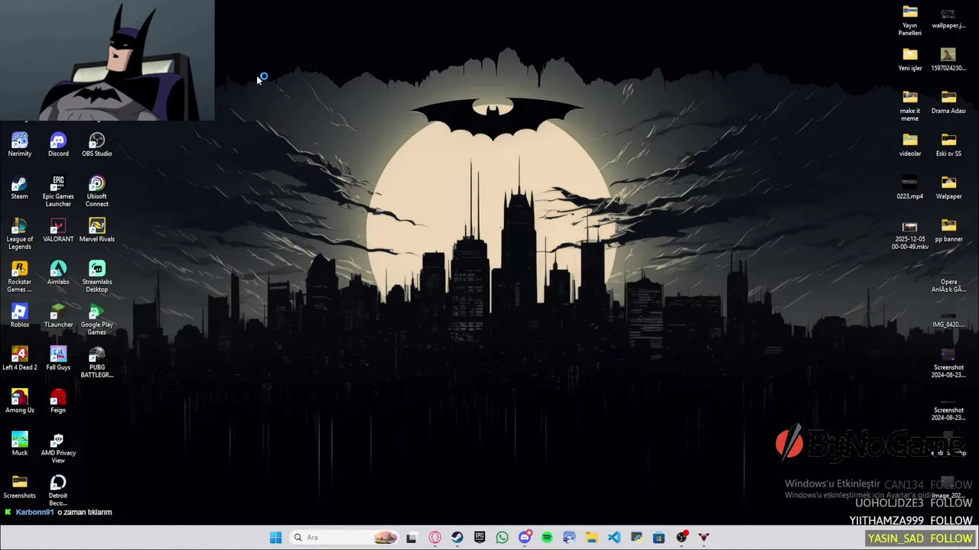Click the Muck desktop icon
979x550 pixels.
20,444
